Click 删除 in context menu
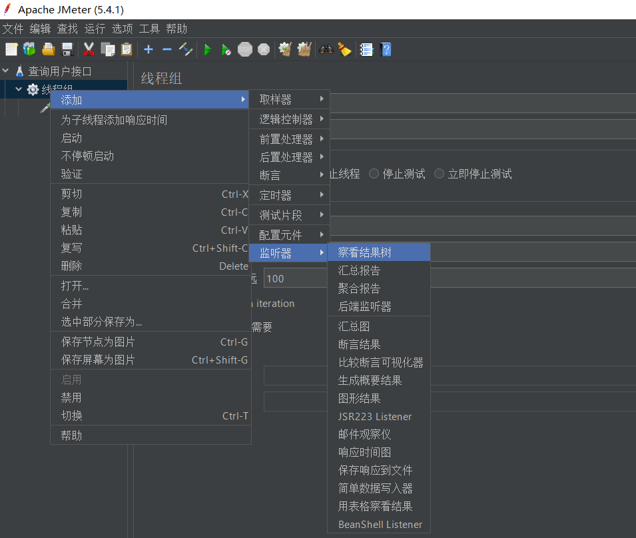The height and width of the screenshot is (538, 636). pyautogui.click(x=151, y=266)
